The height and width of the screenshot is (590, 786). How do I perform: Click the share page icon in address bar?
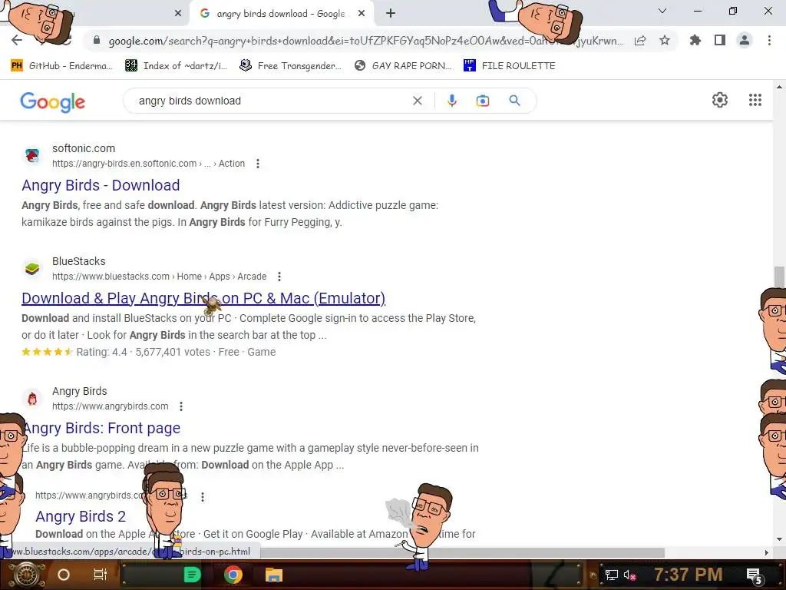click(640, 41)
